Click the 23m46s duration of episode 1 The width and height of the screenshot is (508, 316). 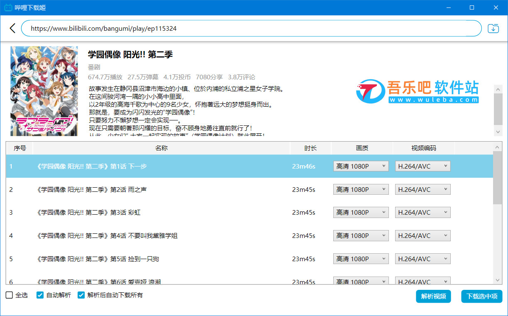304,166
